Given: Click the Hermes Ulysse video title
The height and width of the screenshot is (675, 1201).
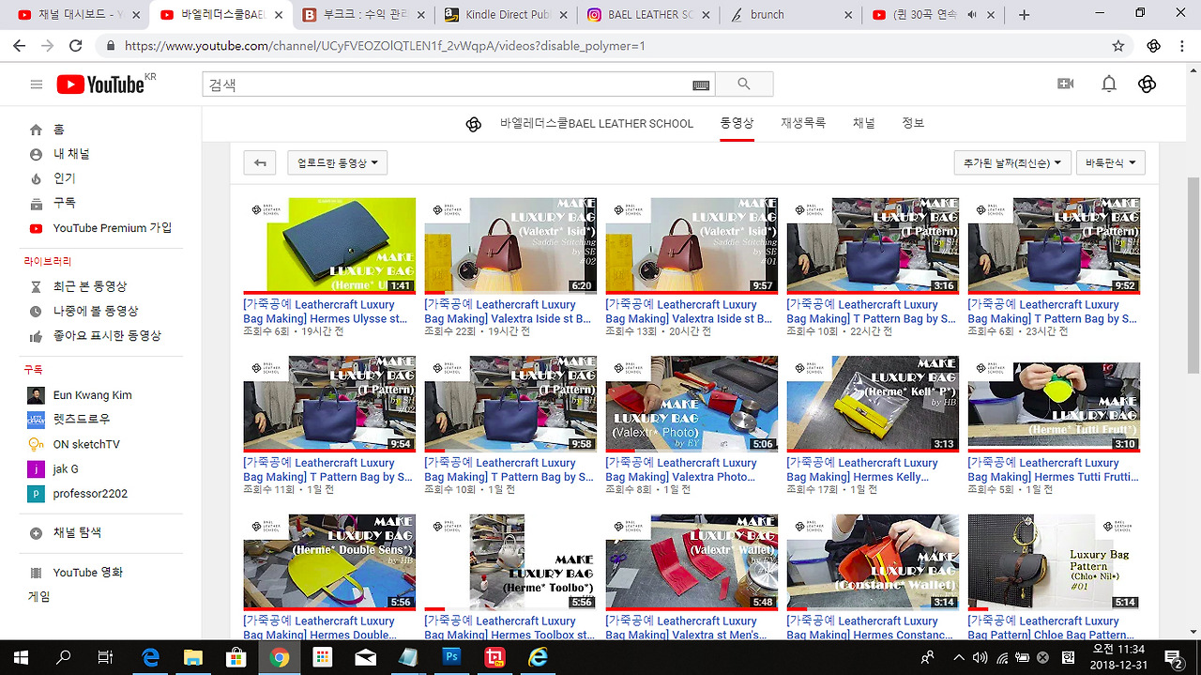Looking at the screenshot, I should 326,312.
